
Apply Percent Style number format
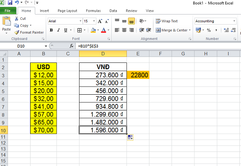pyautogui.click(x=208, y=30)
